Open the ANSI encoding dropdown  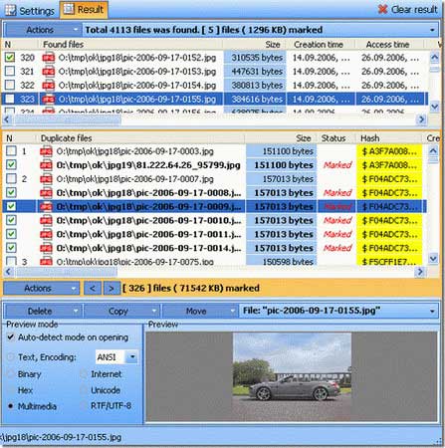pyautogui.click(x=132, y=357)
